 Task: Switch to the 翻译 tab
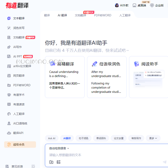47,15
